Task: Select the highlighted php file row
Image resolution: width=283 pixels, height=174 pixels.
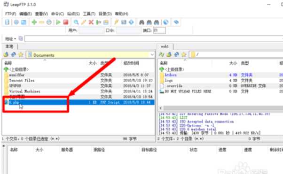Action: tap(79, 102)
